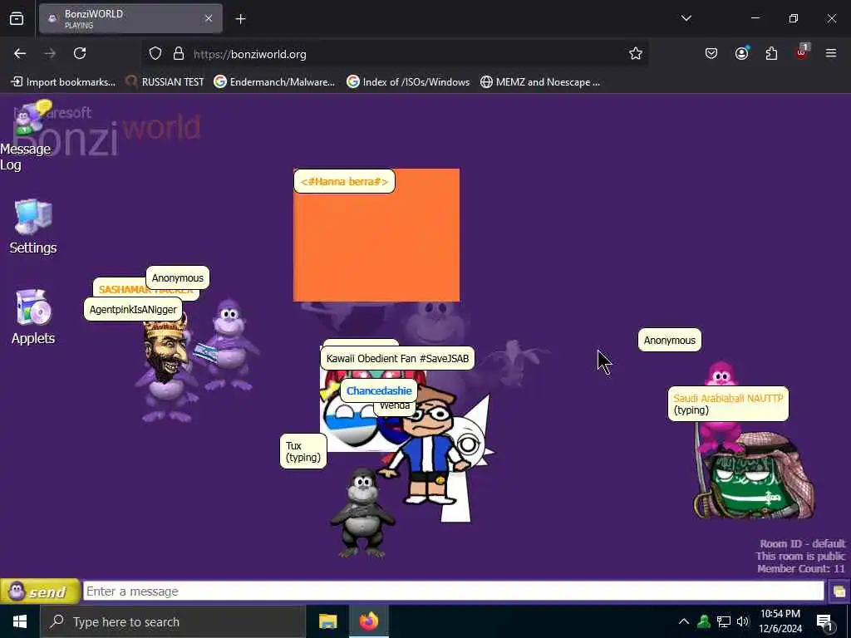Open a new tab
Screen dimensions: 851x638
[240, 19]
